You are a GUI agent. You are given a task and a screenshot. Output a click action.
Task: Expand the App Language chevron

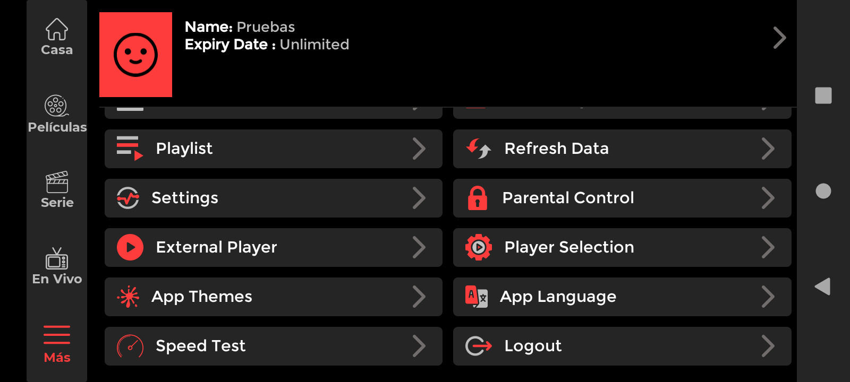[x=768, y=297]
